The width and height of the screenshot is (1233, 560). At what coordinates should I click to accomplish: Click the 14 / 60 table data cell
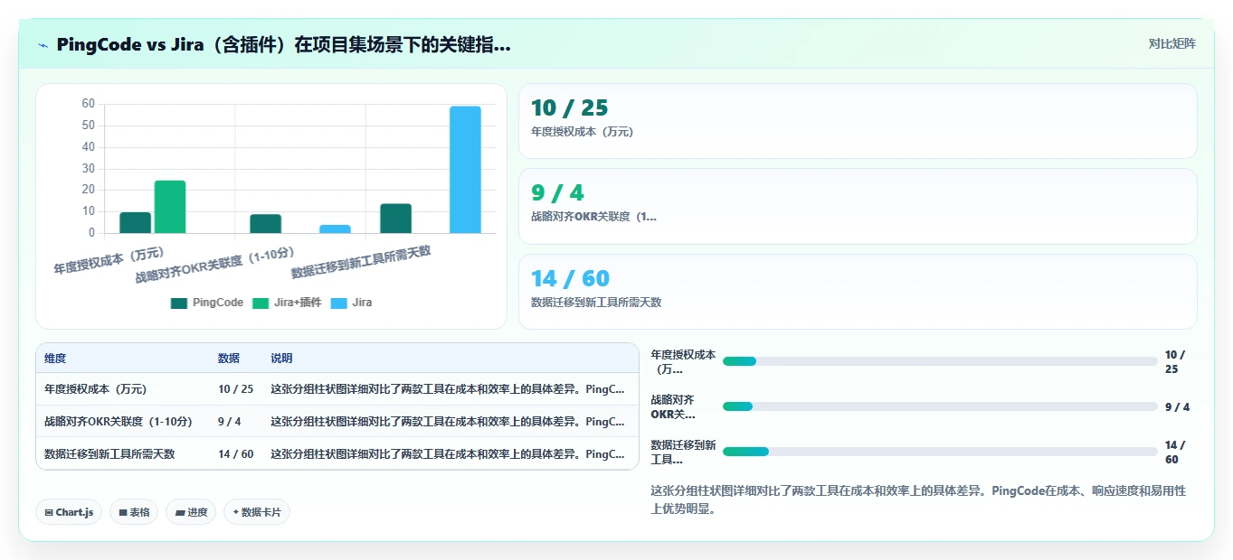(236, 453)
